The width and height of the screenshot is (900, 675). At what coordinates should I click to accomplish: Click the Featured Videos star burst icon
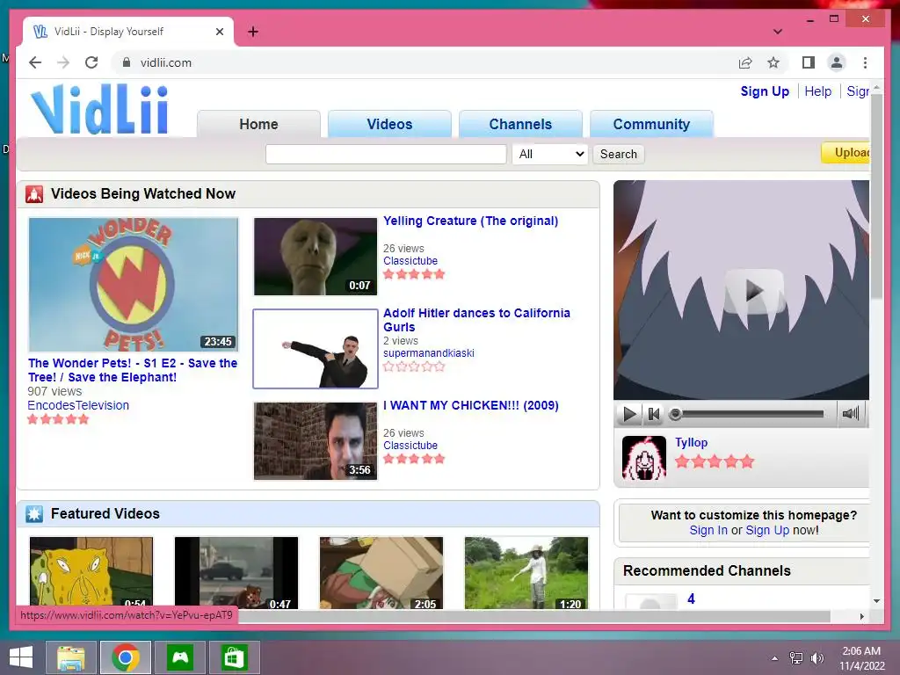(34, 513)
